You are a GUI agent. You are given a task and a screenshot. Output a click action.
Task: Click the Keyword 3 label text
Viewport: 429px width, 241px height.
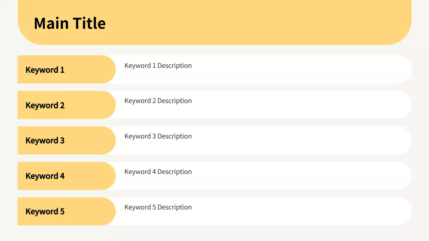45,140
